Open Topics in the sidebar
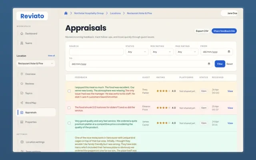256x160 pixels. click(36, 93)
